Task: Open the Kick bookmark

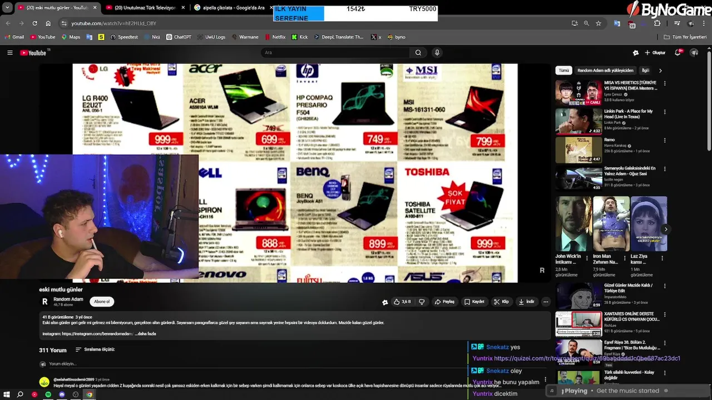Action: pyautogui.click(x=299, y=37)
